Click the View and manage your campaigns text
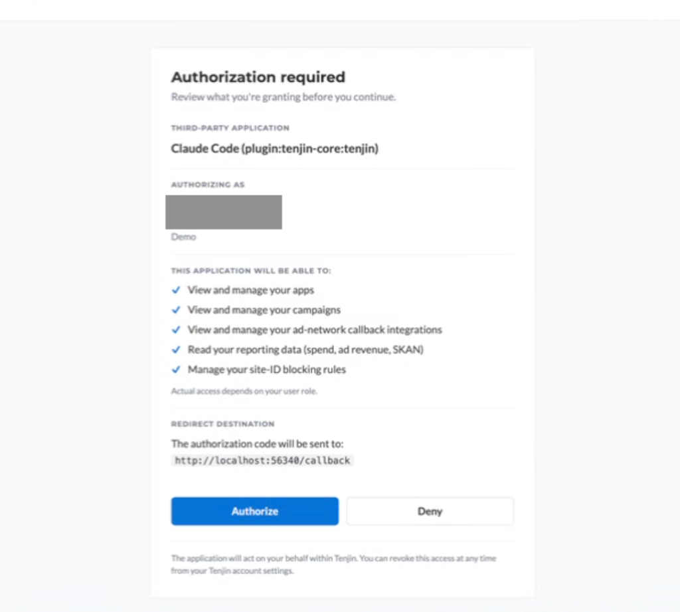680x612 pixels. click(x=264, y=310)
